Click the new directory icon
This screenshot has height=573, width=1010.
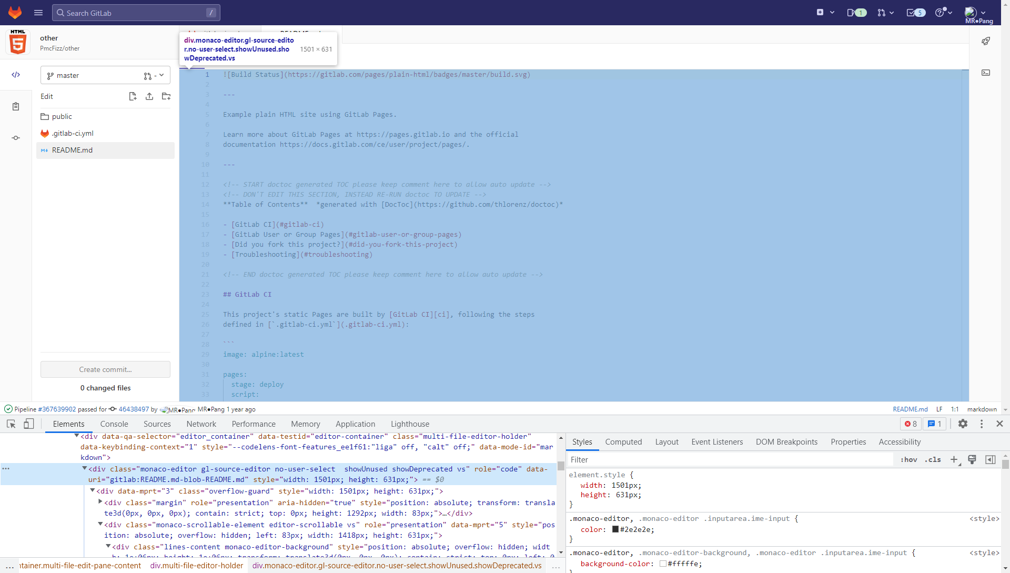click(166, 96)
